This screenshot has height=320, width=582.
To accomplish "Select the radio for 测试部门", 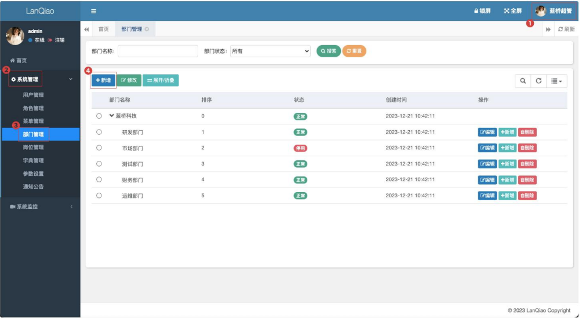I will (x=99, y=164).
